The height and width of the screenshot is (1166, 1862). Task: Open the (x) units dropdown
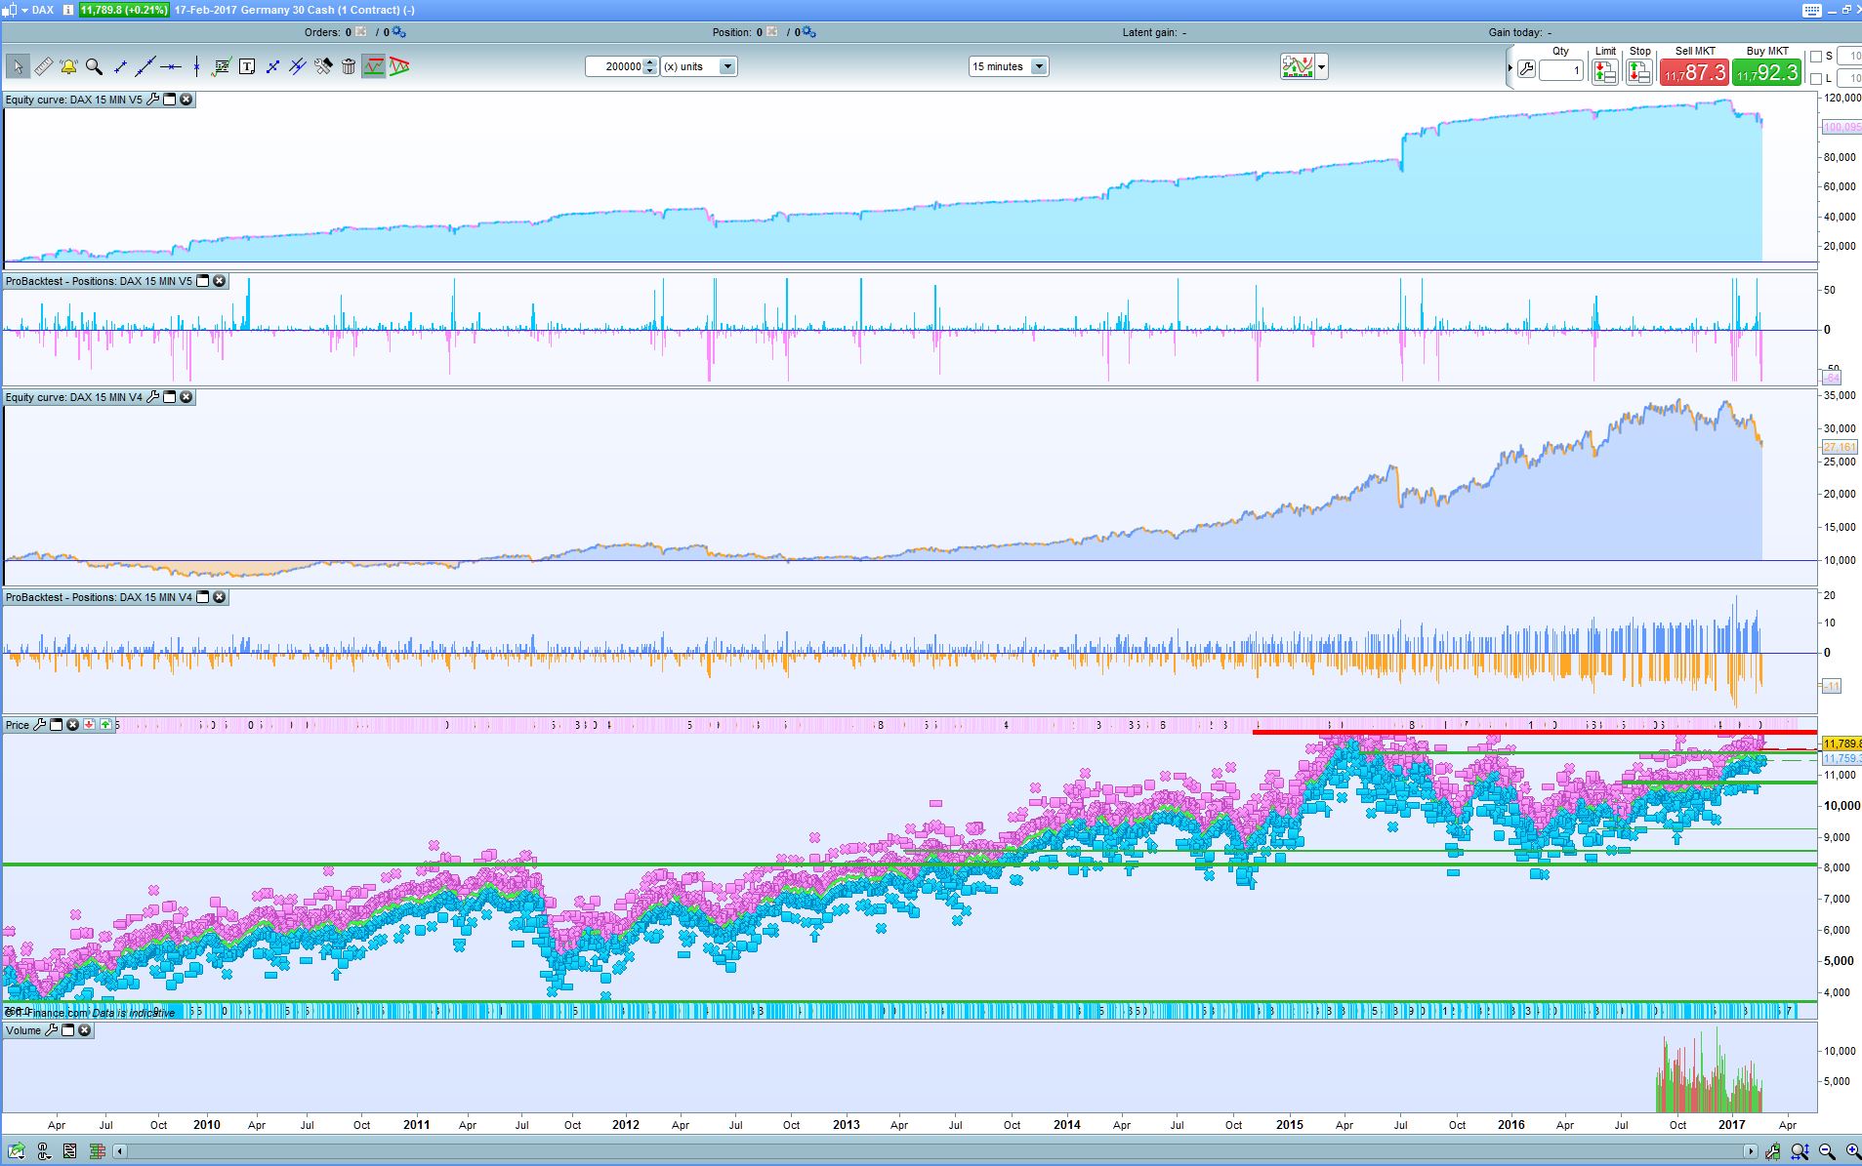tap(699, 66)
